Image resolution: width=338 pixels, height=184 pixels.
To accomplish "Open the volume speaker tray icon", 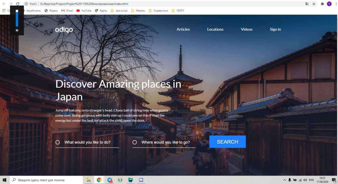I will click(305, 180).
